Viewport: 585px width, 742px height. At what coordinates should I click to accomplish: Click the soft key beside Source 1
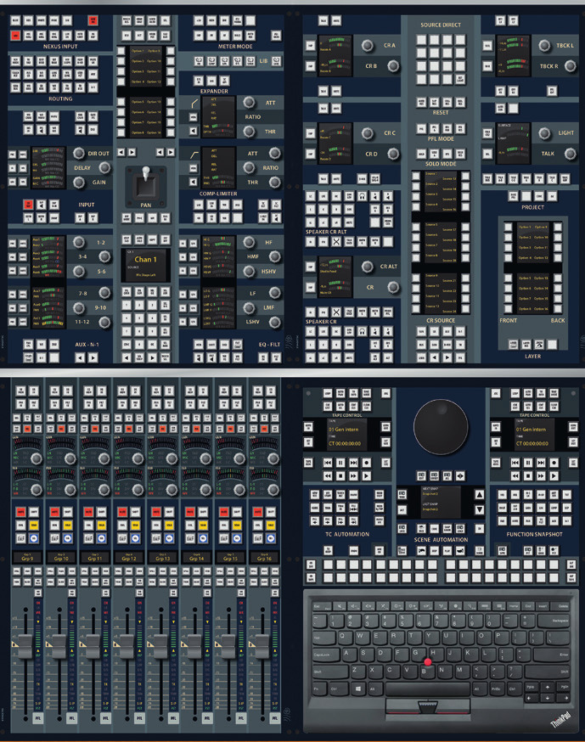(416, 176)
